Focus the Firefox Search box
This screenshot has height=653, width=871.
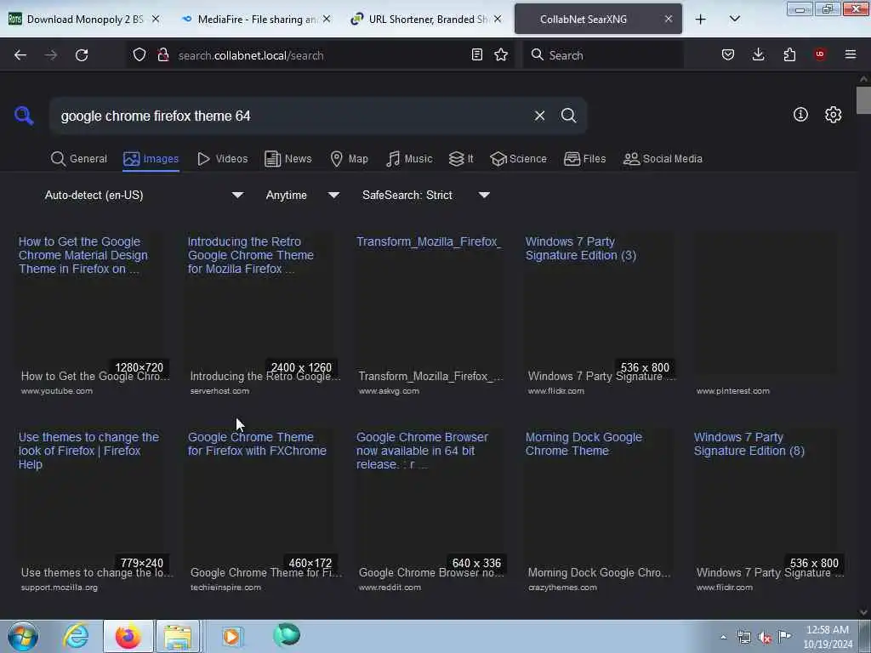[603, 55]
